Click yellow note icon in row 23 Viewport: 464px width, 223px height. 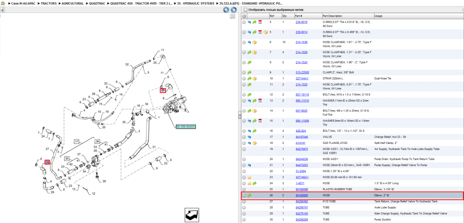coord(250,177)
